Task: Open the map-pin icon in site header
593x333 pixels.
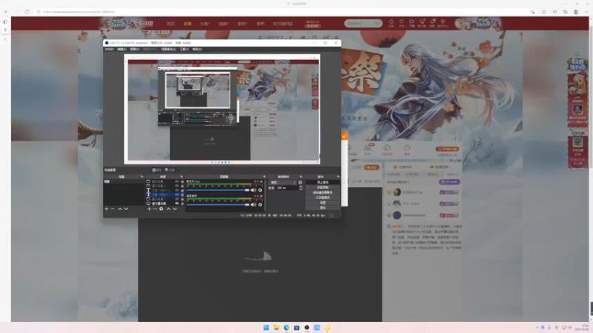Action: [x=443, y=23]
